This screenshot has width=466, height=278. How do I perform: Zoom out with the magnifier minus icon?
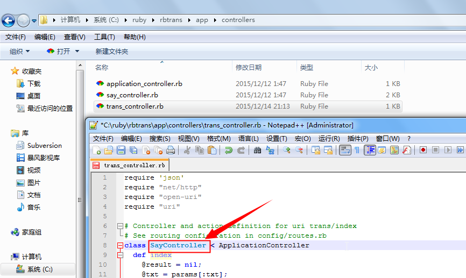coord(299,150)
